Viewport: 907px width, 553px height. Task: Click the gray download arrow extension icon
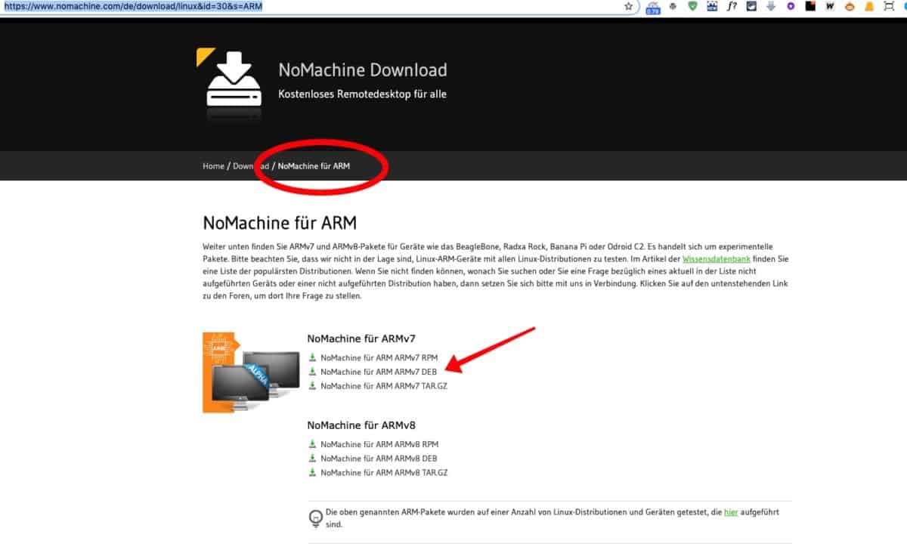[771, 6]
